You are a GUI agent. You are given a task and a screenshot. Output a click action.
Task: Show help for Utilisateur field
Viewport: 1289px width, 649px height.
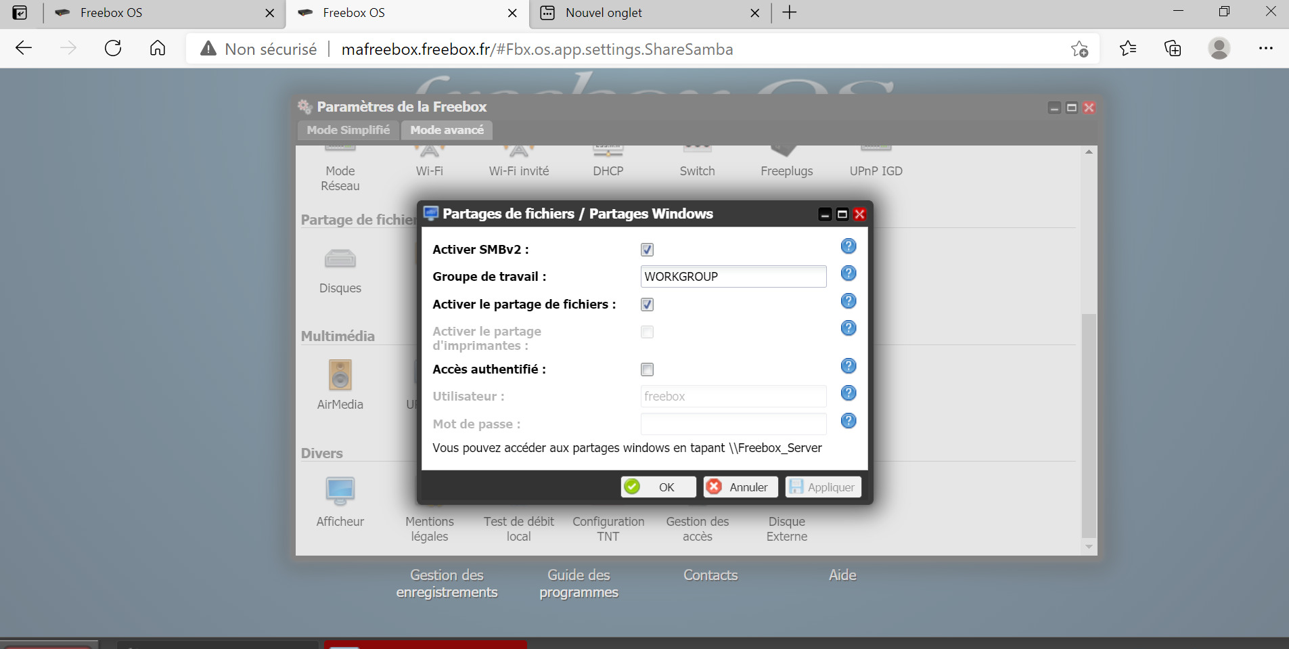(x=848, y=393)
